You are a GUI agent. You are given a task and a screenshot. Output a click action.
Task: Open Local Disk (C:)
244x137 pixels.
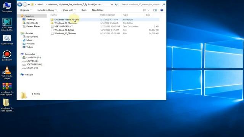[x=34, y=57]
